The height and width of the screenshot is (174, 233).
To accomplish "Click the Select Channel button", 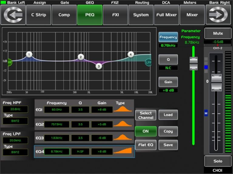I will click(x=146, y=115).
